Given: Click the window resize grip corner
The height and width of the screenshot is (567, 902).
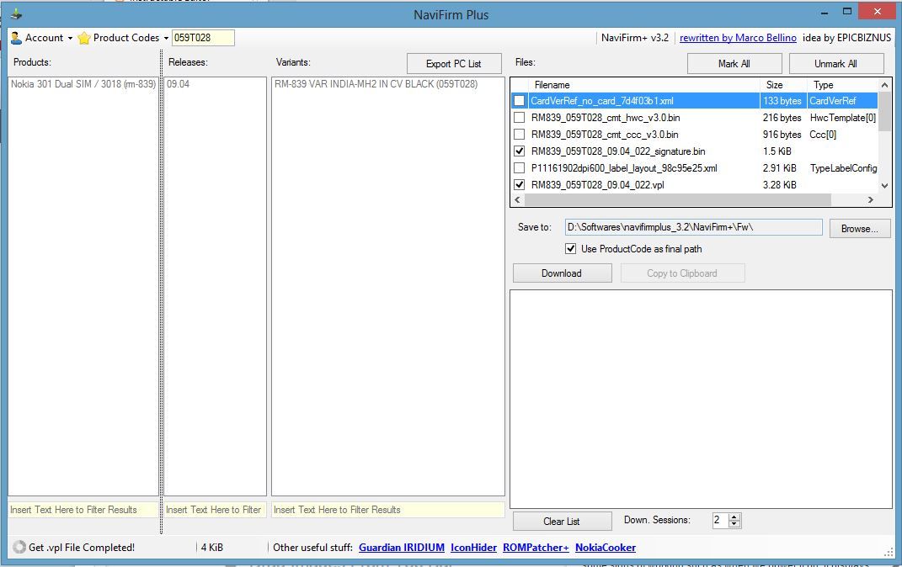Looking at the screenshot, I should pyautogui.click(x=889, y=553).
